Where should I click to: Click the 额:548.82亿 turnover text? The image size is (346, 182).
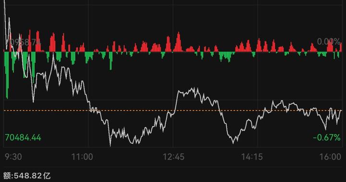coord(27,176)
